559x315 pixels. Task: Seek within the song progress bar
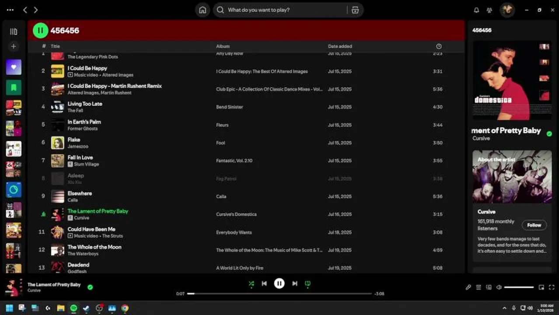pyautogui.click(x=279, y=294)
